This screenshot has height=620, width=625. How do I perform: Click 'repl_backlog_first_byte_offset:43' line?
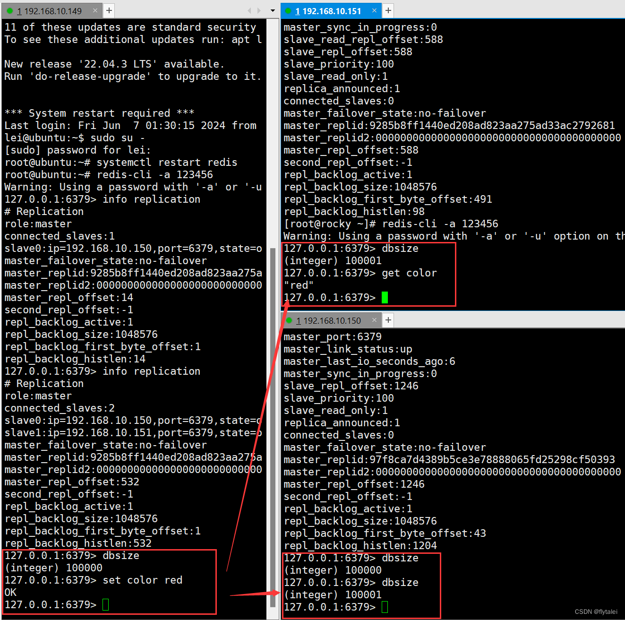click(385, 533)
